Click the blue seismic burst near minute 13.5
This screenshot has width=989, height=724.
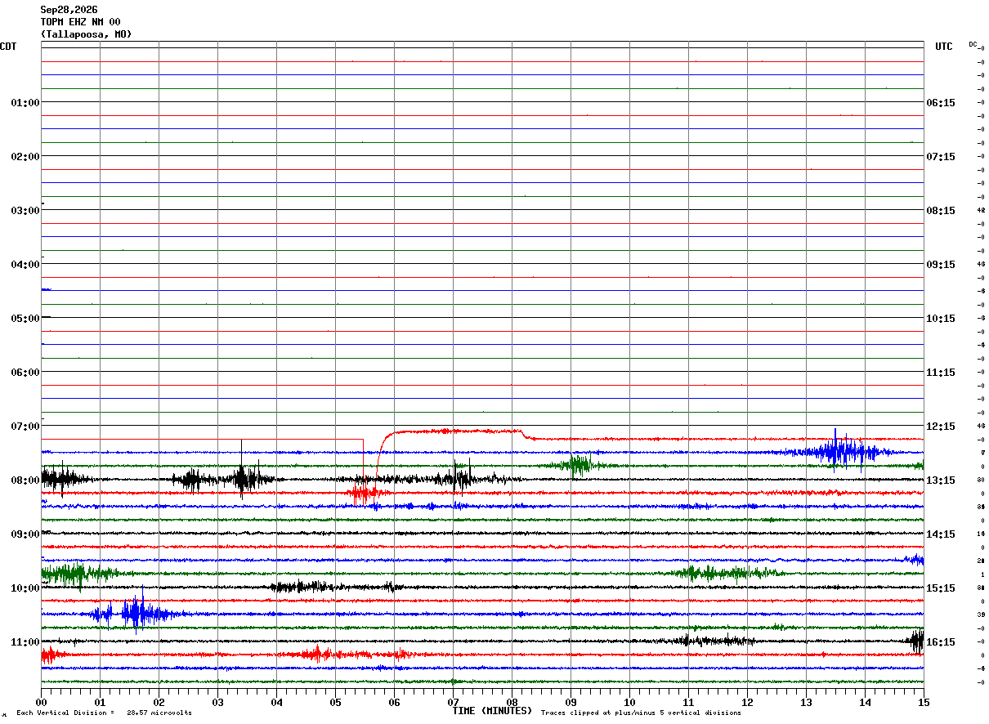click(x=842, y=451)
